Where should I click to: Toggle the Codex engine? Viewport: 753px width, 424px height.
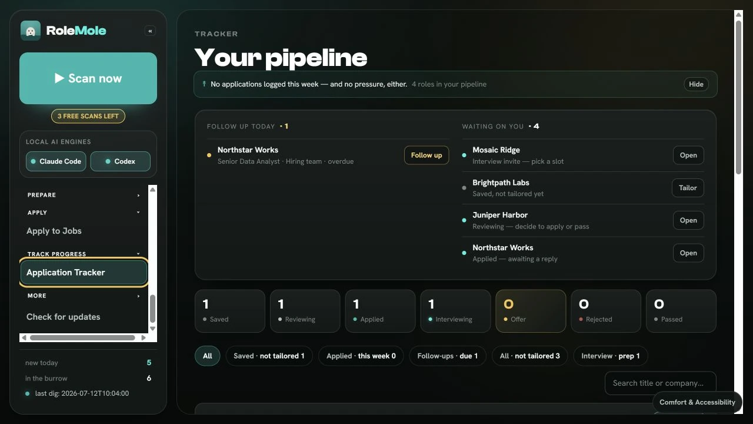120,161
